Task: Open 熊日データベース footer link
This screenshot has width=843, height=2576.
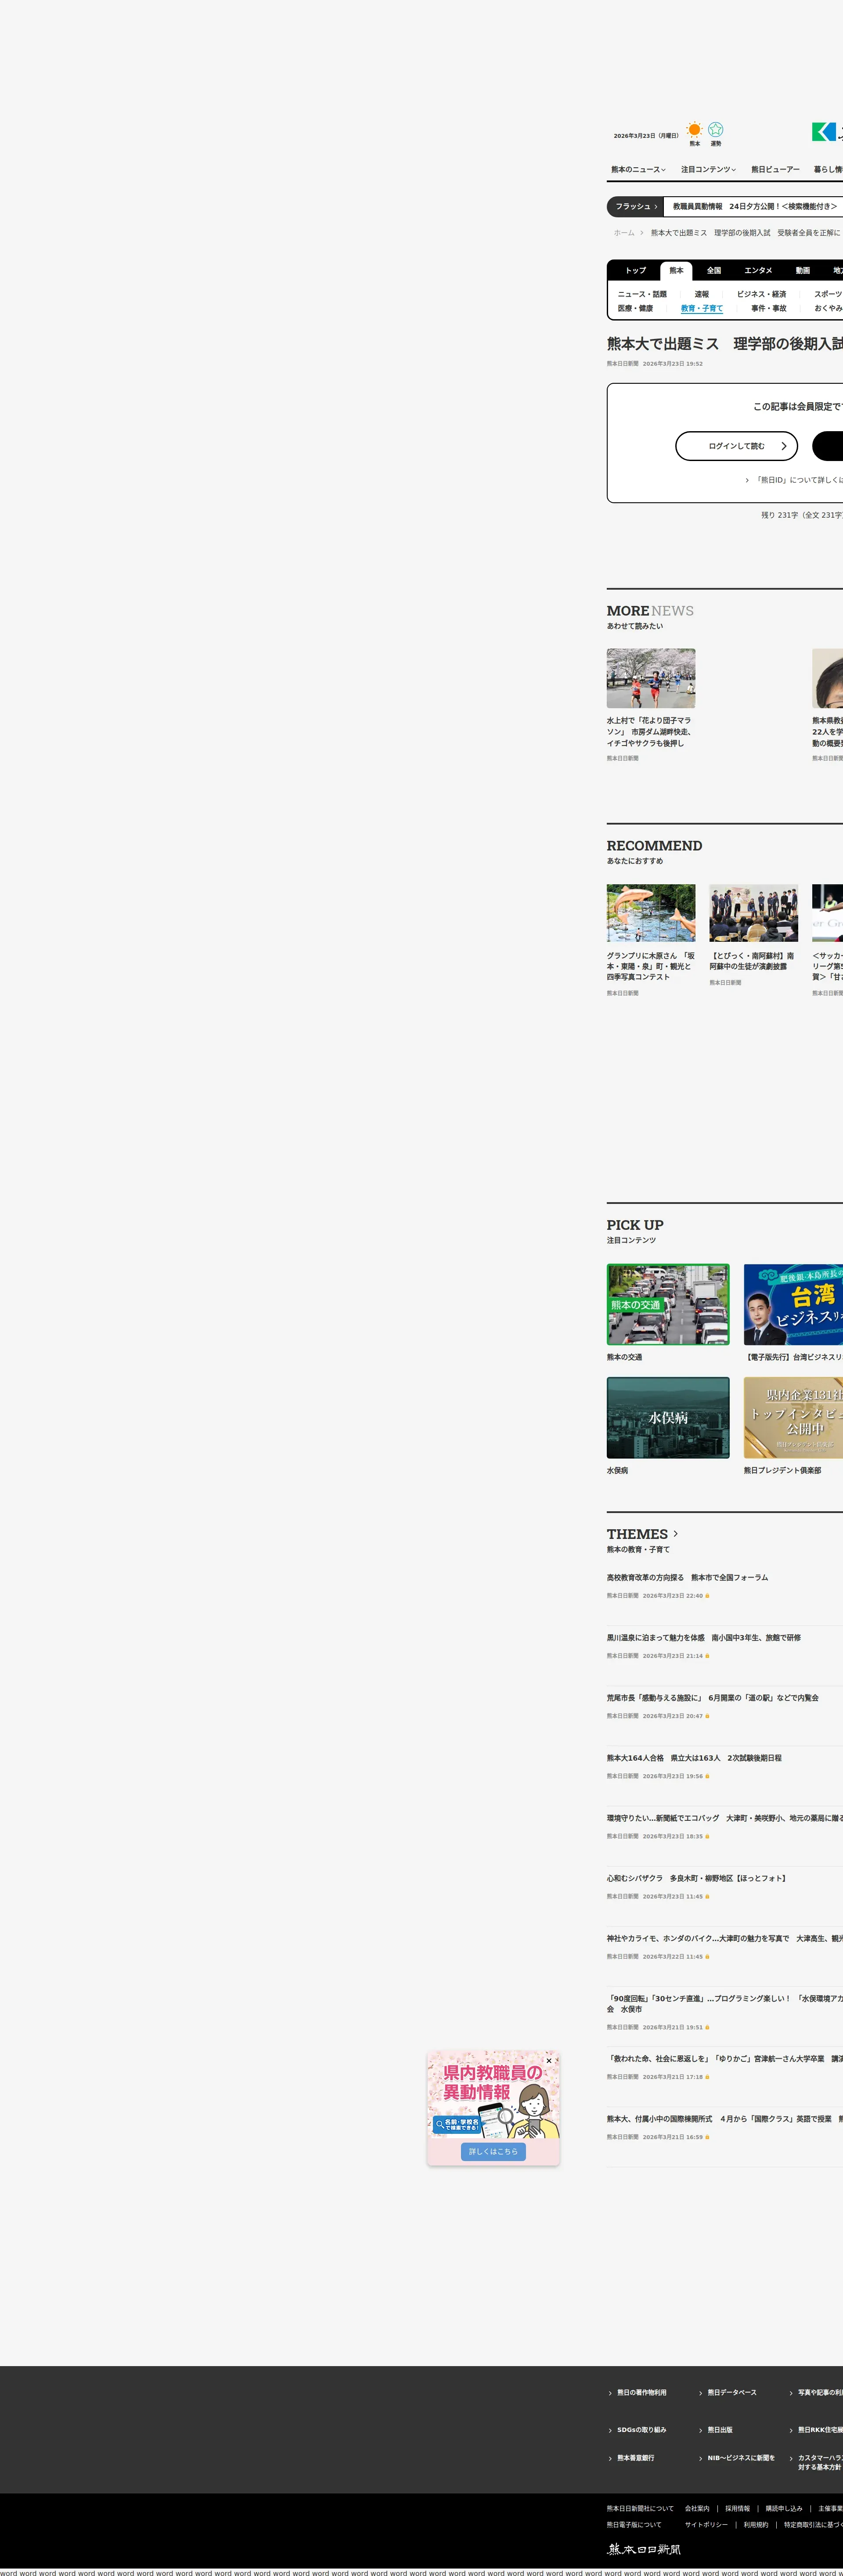Action: 732,2393
